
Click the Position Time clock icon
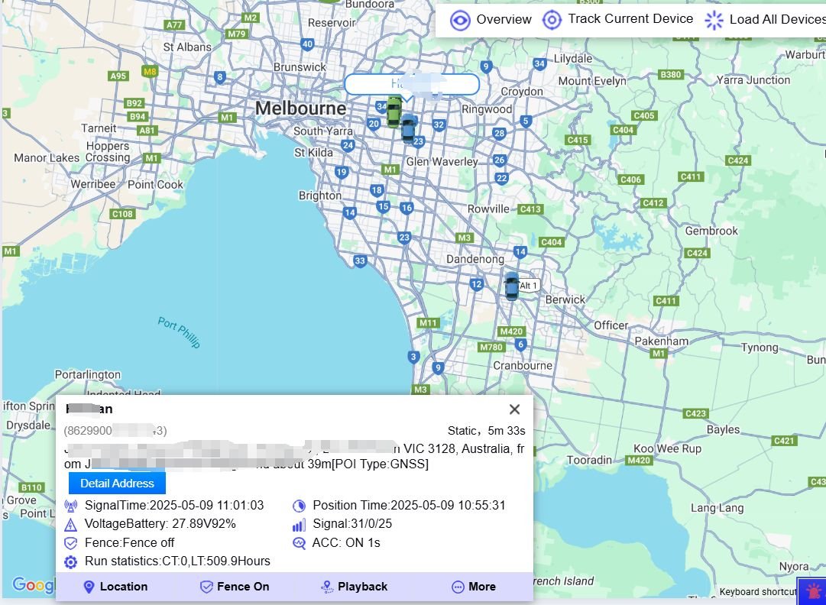click(300, 506)
